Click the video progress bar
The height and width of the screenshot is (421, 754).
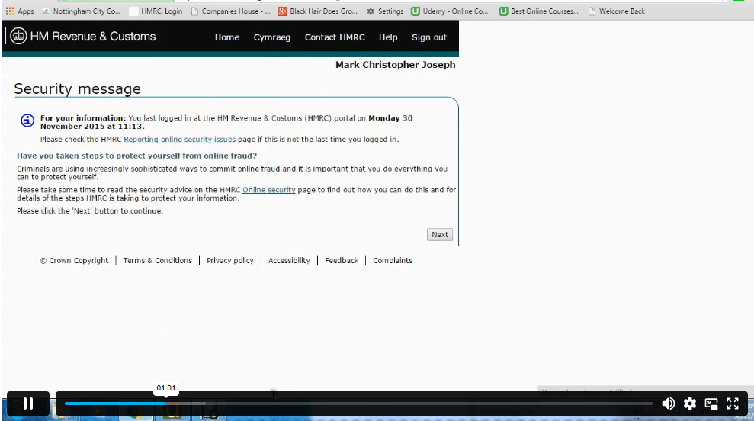click(359, 403)
